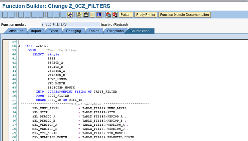Click the blue information icon
The width and height of the screenshot is (248, 141).
coord(99,15)
